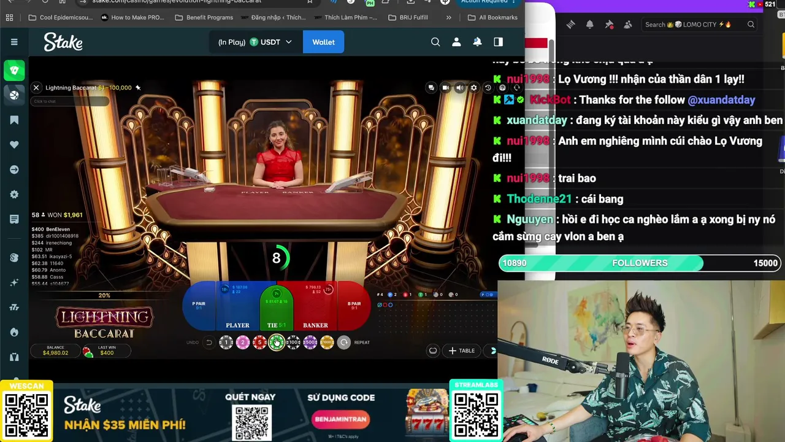Viewport: 785px width, 442px height.
Task: Bet on the B PAIR spot
Action: click(x=354, y=306)
